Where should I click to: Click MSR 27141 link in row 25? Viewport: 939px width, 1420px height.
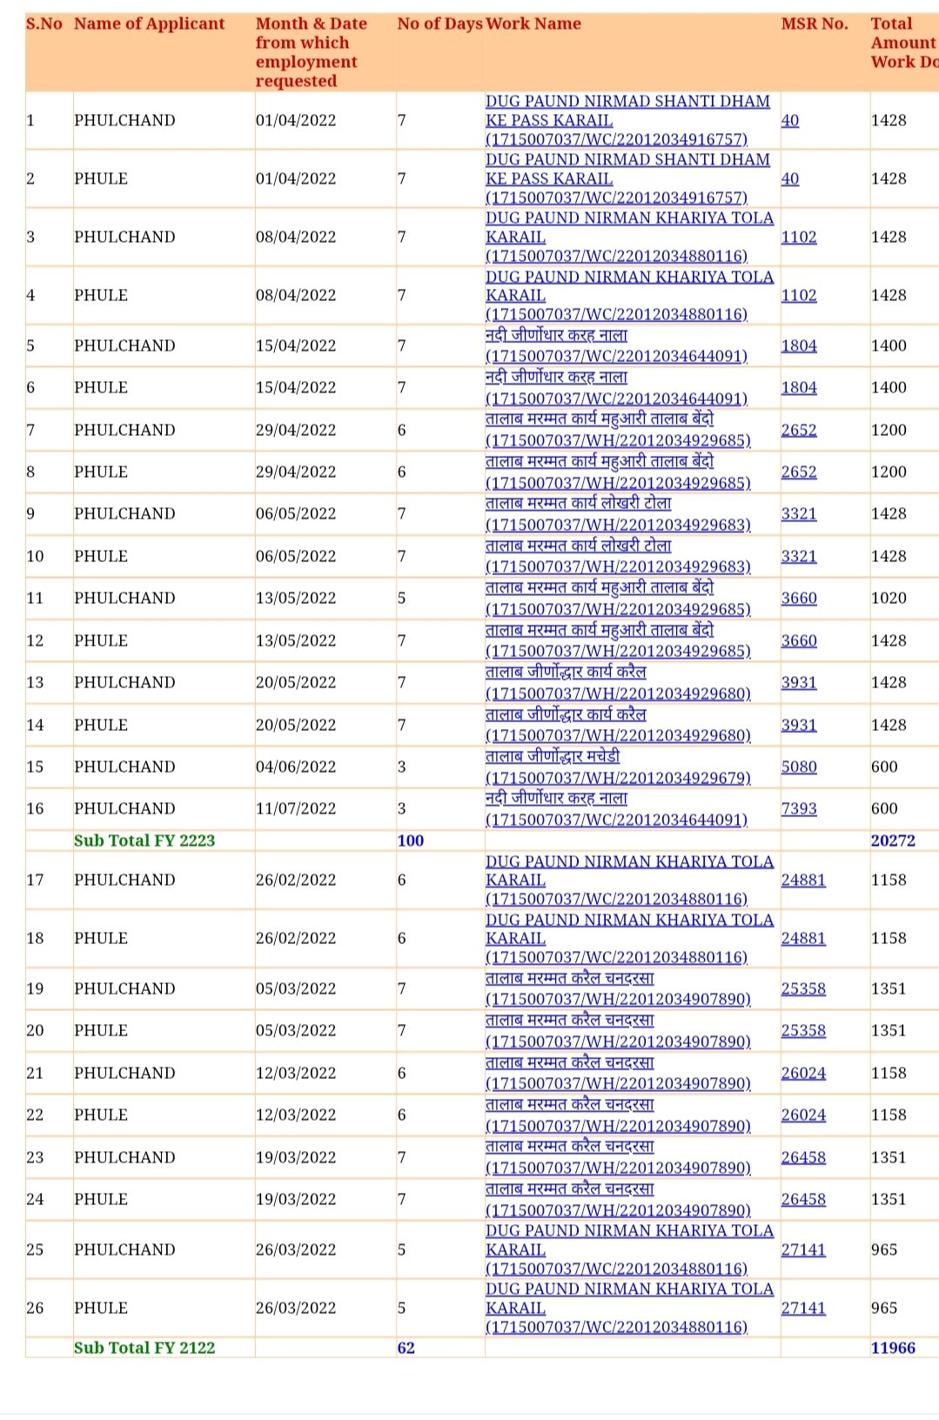tap(802, 1249)
